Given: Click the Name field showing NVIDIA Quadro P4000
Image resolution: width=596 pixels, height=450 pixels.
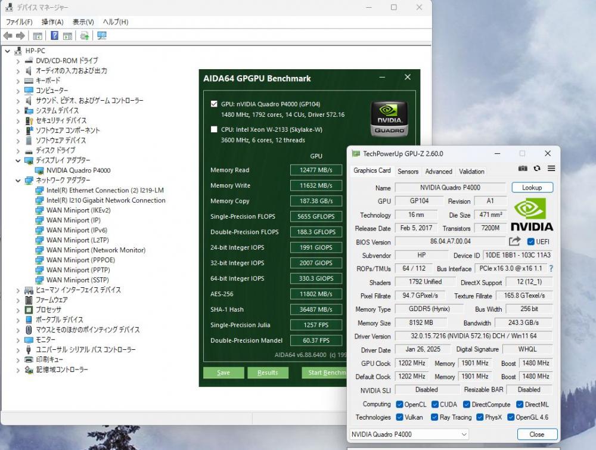Looking at the screenshot, I should (451, 187).
